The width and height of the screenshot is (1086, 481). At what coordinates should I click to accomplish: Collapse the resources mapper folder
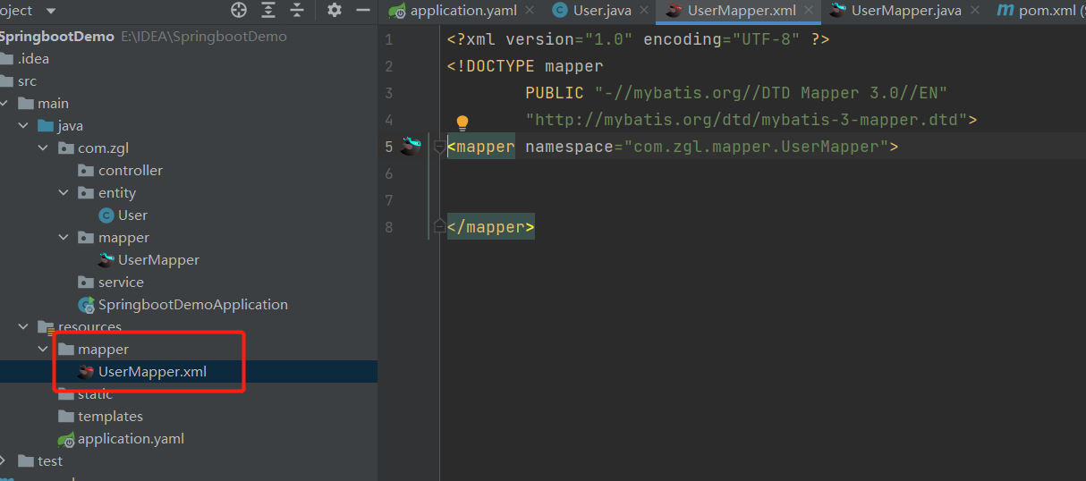[43, 350]
